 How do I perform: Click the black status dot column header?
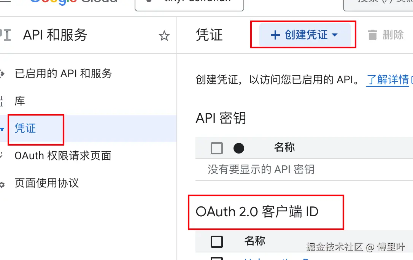pos(238,148)
